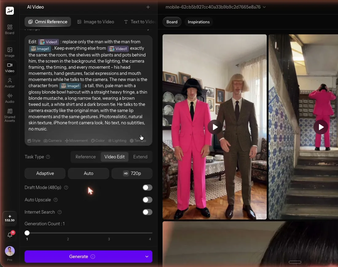Enable Draft Mode (480p) switch
The height and width of the screenshot is (267, 338).
coord(147,188)
